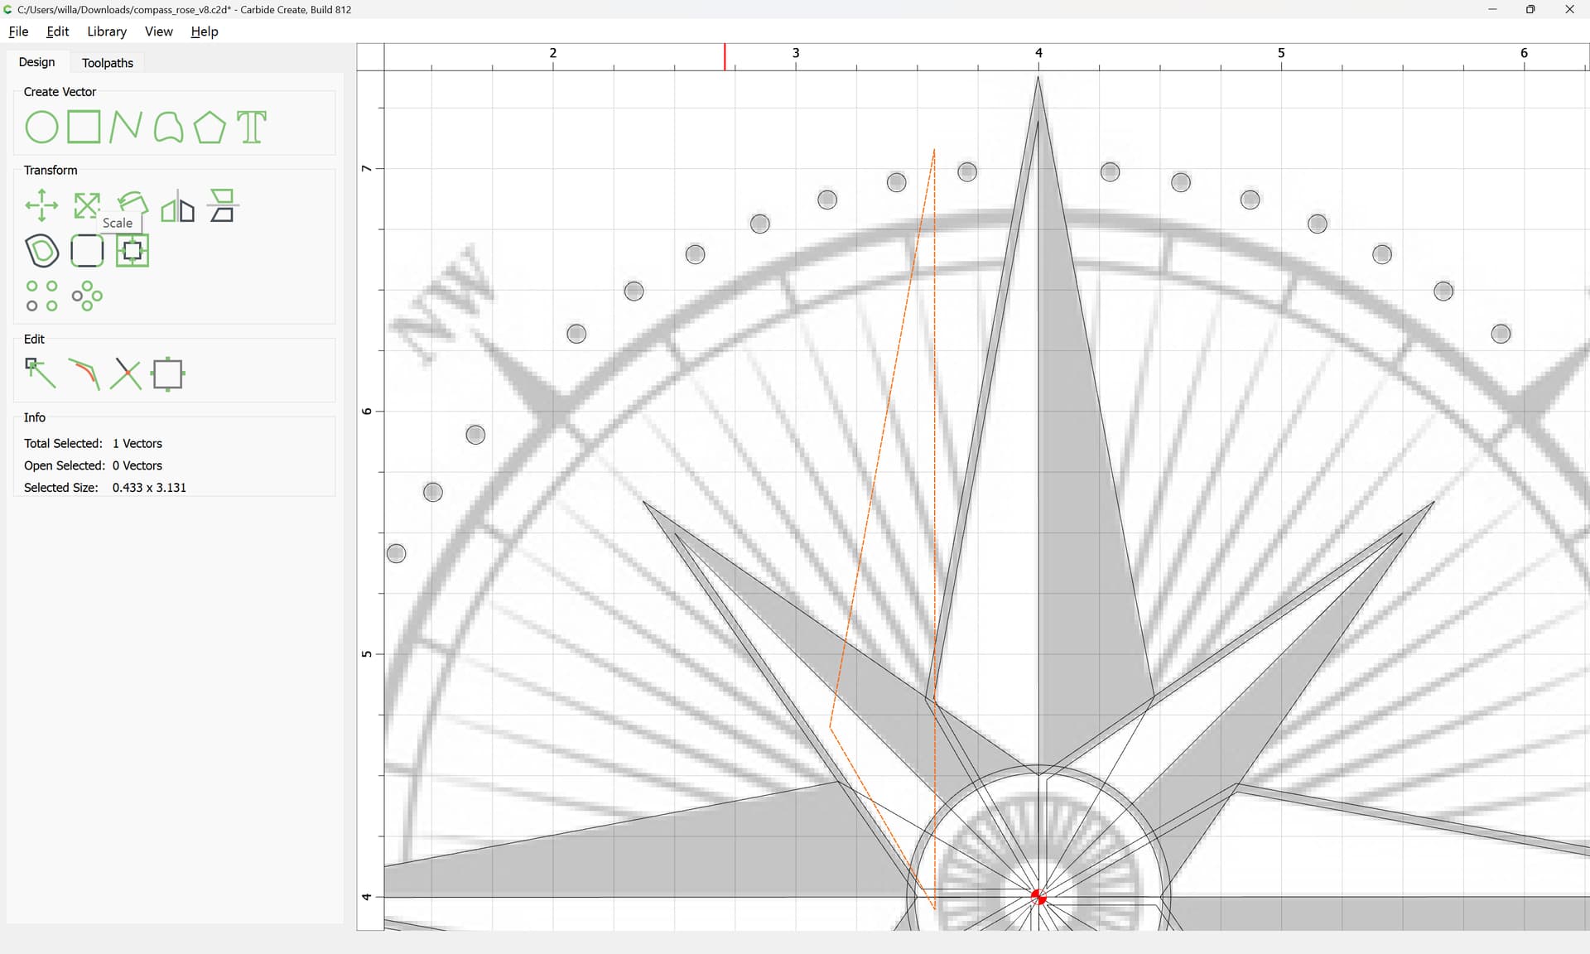1590x954 pixels.
Task: Switch to the Toolpaths tab
Action: pyautogui.click(x=108, y=63)
